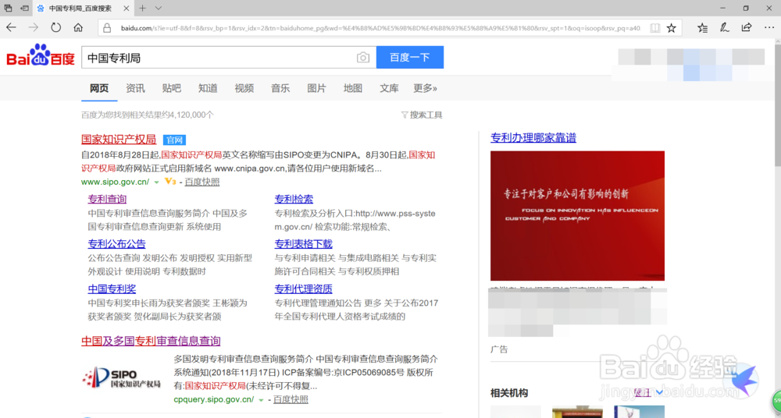Switch to 资讯 tab
The image size is (781, 418).
tap(135, 88)
